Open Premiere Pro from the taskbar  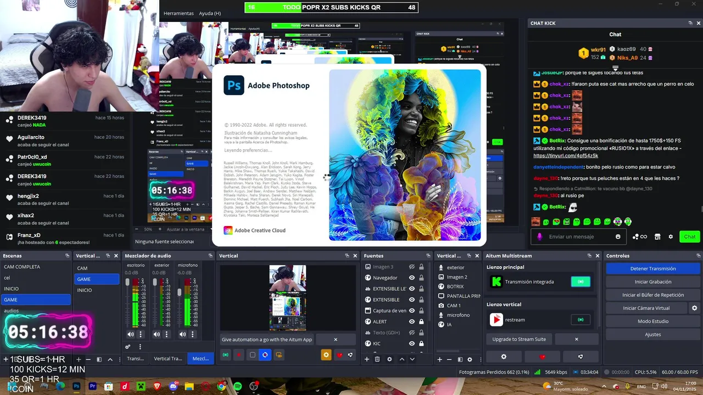point(92,386)
